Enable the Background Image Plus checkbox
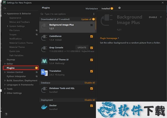This screenshot has width=167, height=118. click(x=91, y=25)
